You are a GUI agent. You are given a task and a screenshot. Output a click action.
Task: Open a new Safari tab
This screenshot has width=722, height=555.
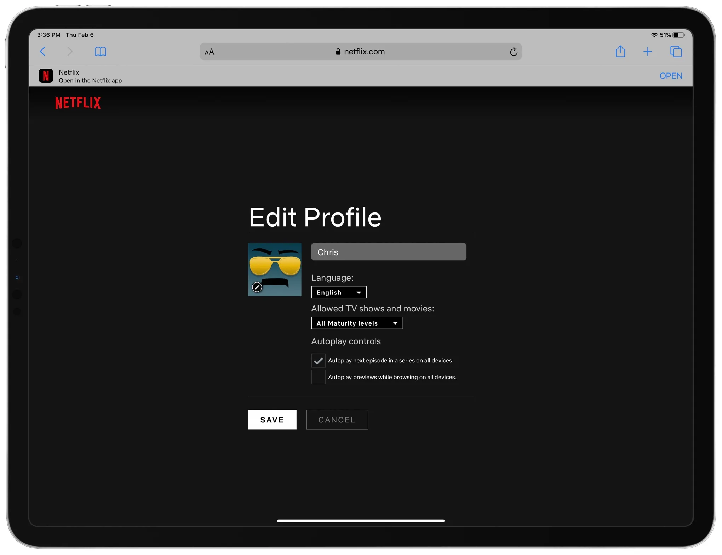click(x=648, y=52)
